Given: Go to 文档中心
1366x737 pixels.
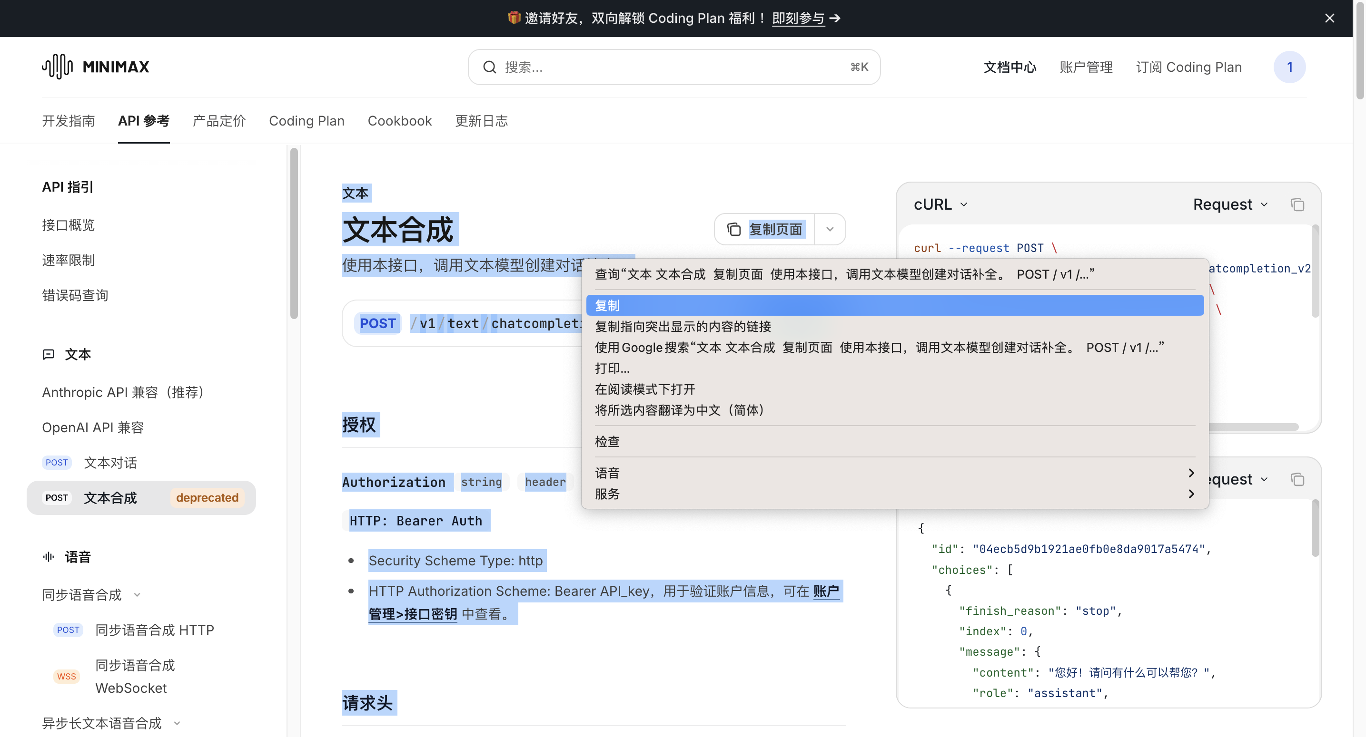Looking at the screenshot, I should (x=1010, y=68).
